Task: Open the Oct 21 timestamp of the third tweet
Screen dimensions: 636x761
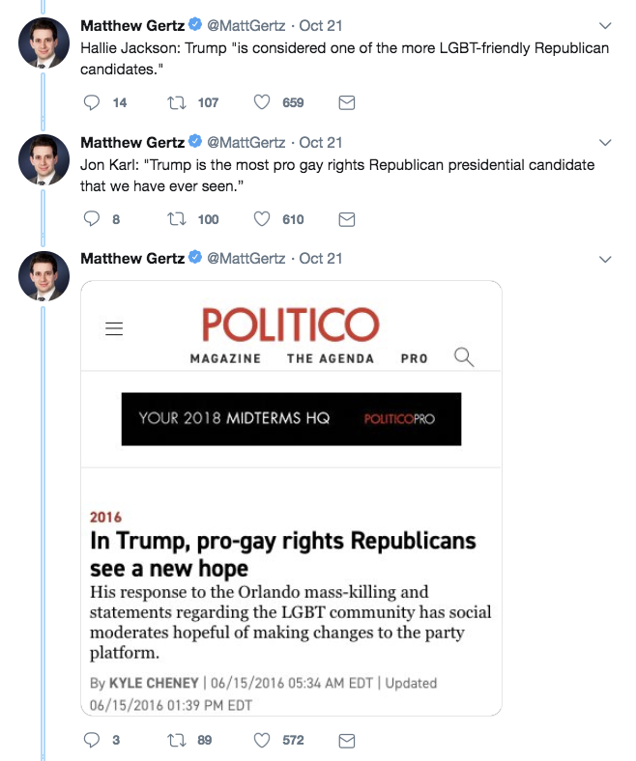Action: pyautogui.click(x=321, y=259)
